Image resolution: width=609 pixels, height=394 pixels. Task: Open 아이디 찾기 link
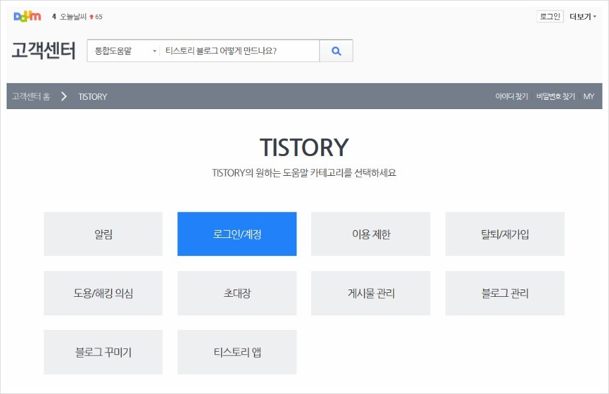coord(512,96)
